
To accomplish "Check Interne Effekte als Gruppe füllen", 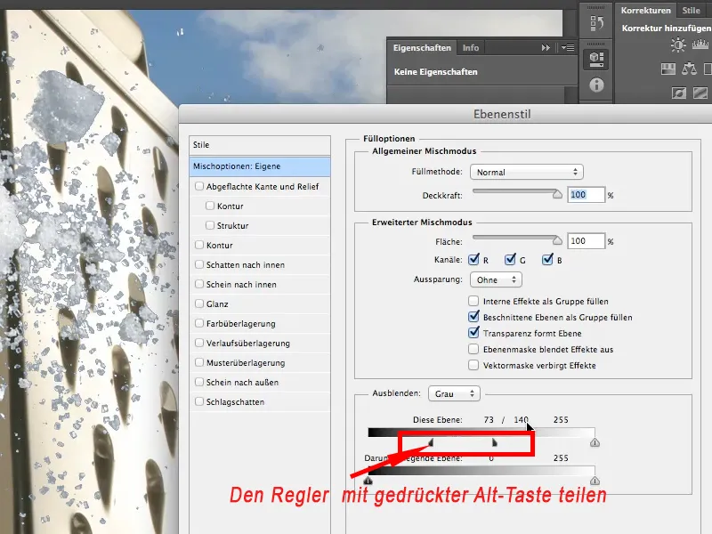I will point(473,301).
